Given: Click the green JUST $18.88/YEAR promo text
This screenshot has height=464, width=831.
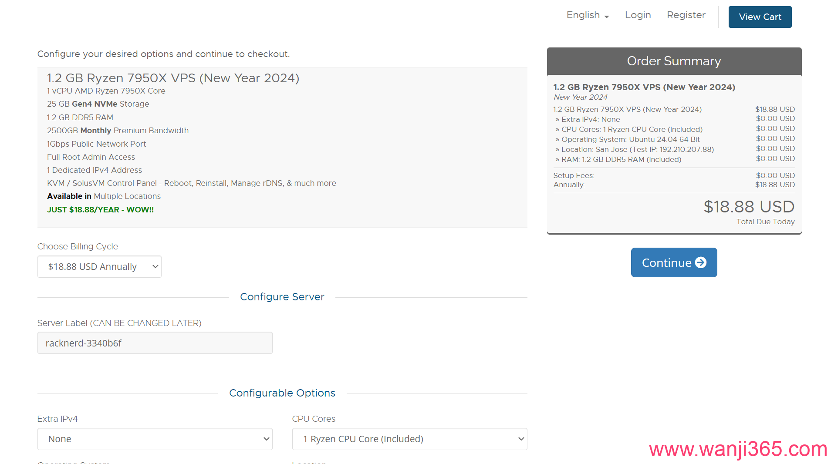Looking at the screenshot, I should pos(100,209).
